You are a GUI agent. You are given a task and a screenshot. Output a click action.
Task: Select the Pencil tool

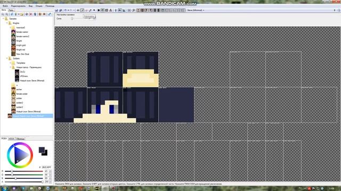(x=82, y=10)
